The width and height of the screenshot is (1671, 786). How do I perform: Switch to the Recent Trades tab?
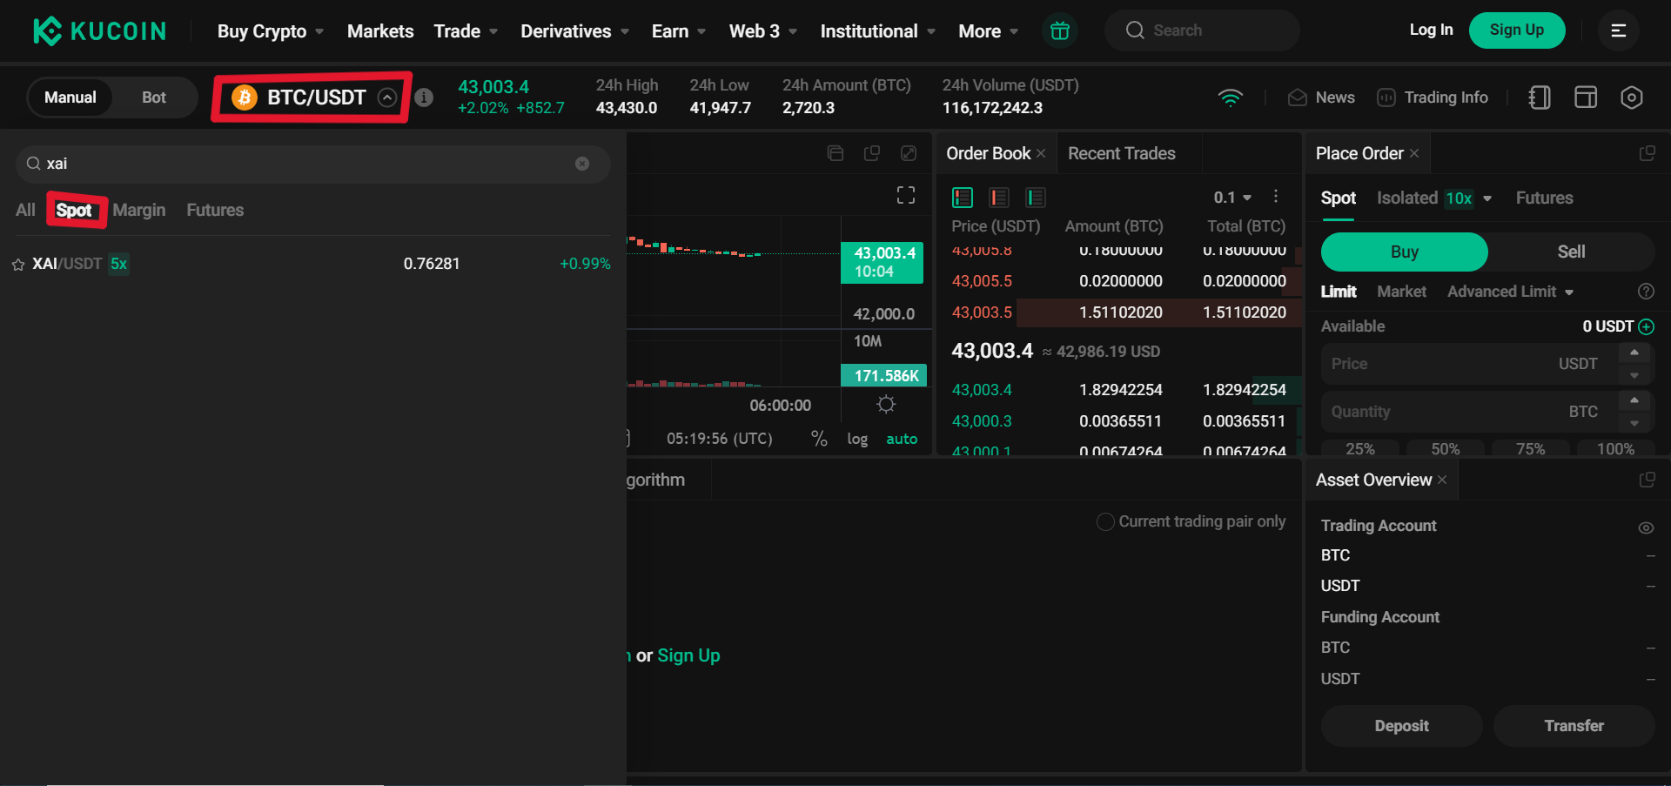pyautogui.click(x=1121, y=153)
